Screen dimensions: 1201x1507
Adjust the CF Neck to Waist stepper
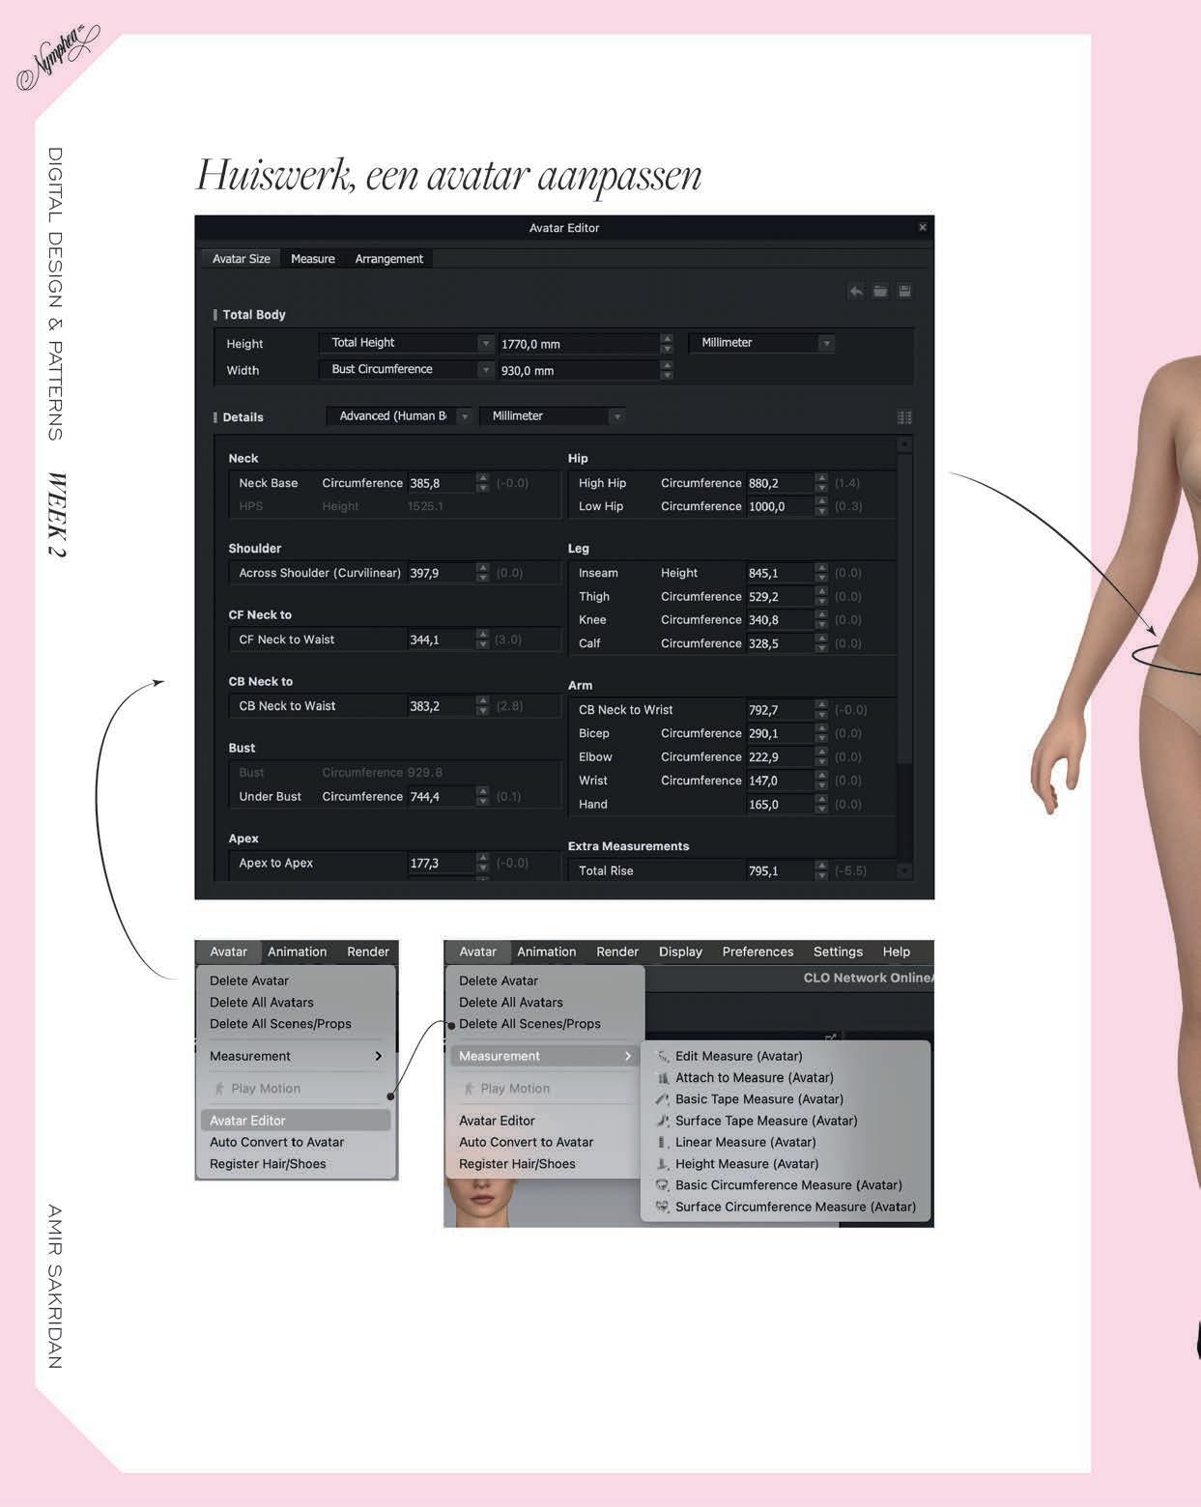point(482,640)
